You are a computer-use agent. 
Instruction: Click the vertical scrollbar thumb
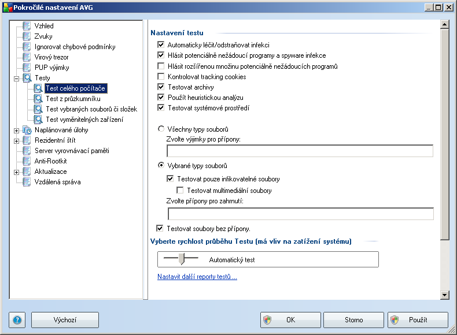click(444, 134)
